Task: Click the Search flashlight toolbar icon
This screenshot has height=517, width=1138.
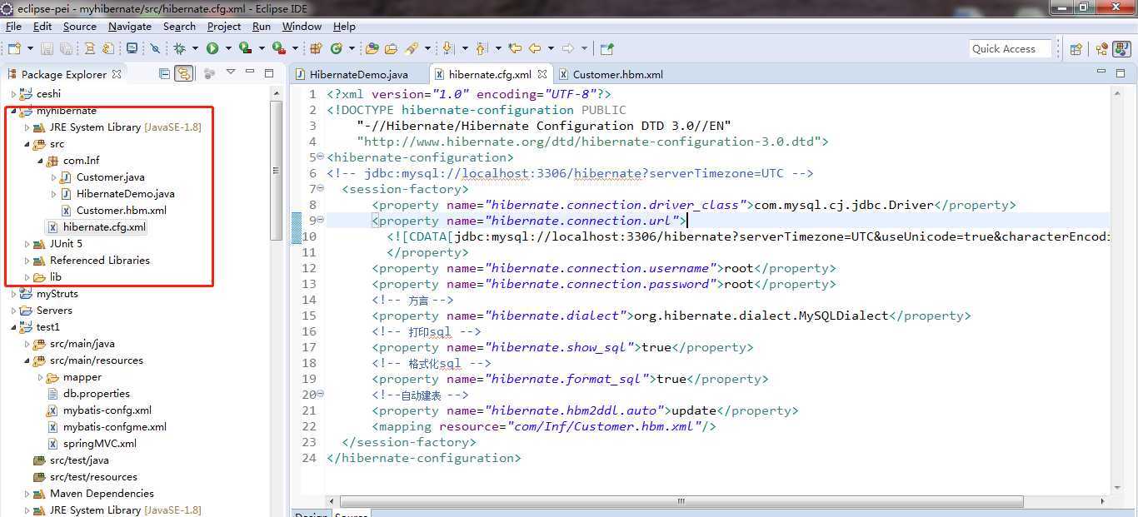Action: coord(411,48)
